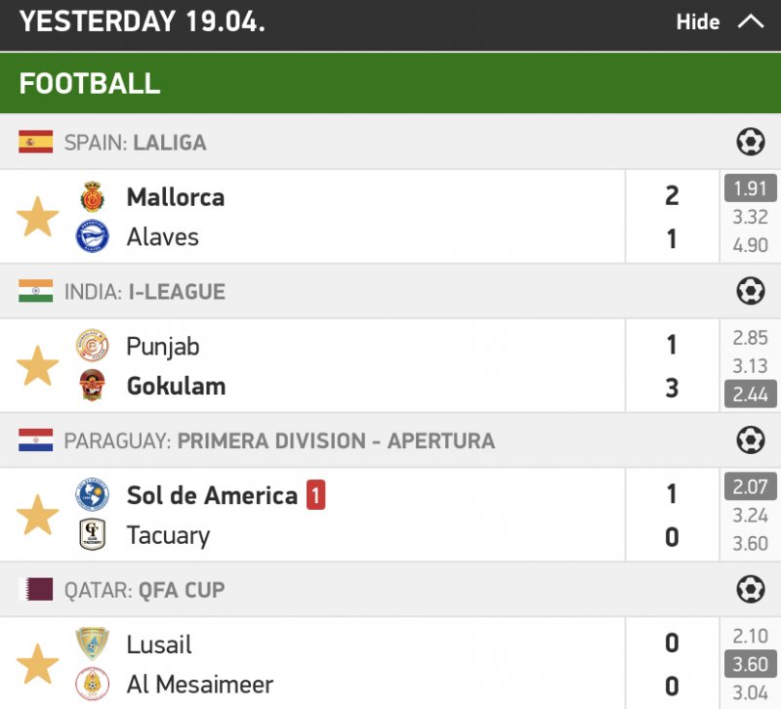Click the Hide label in header

pos(698,21)
